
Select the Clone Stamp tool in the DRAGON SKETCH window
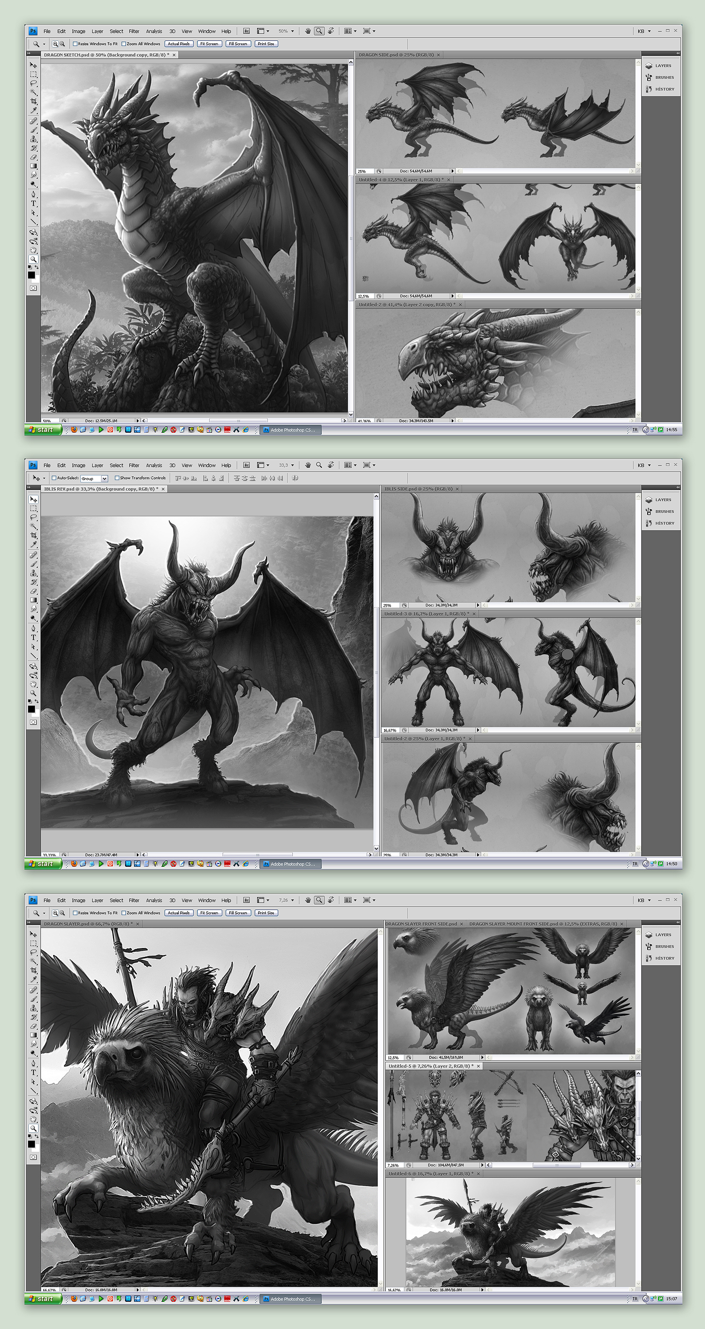33,140
